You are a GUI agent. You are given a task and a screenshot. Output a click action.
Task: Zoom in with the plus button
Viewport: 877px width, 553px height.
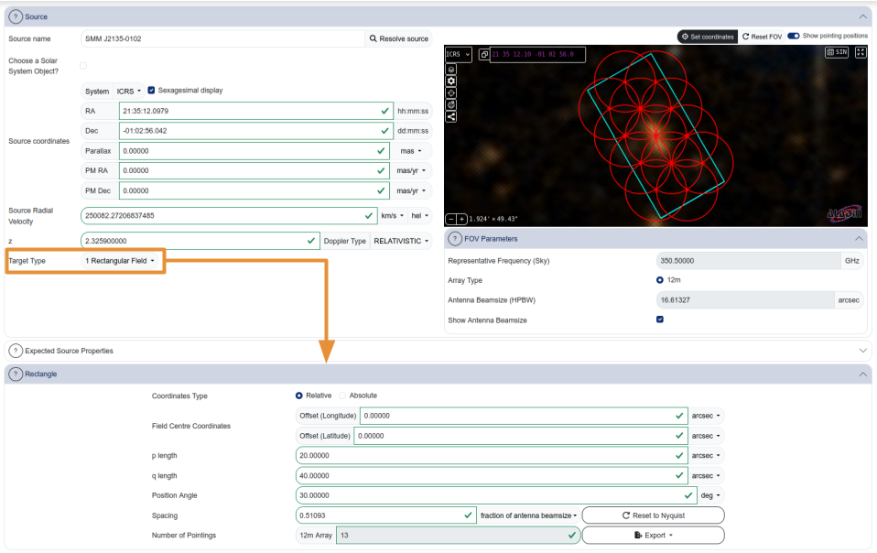461,219
